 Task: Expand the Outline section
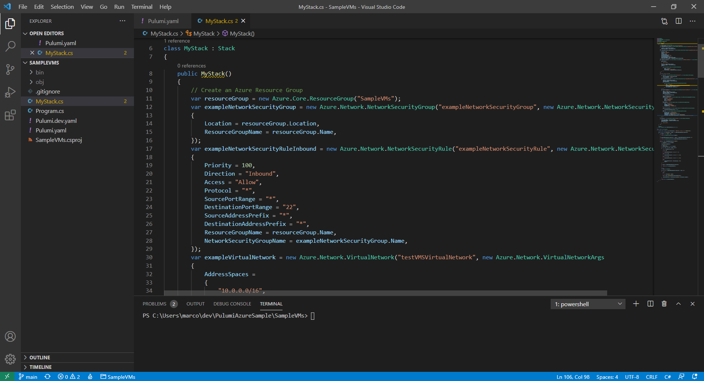[77, 358]
